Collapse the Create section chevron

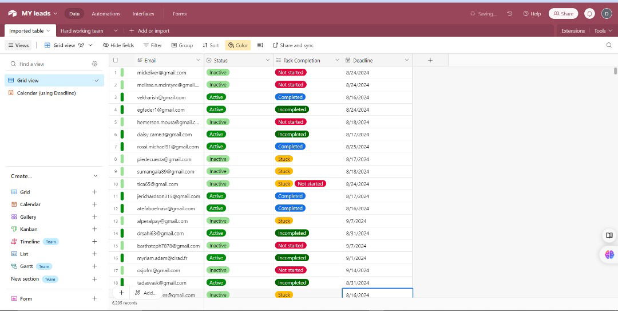click(x=95, y=176)
